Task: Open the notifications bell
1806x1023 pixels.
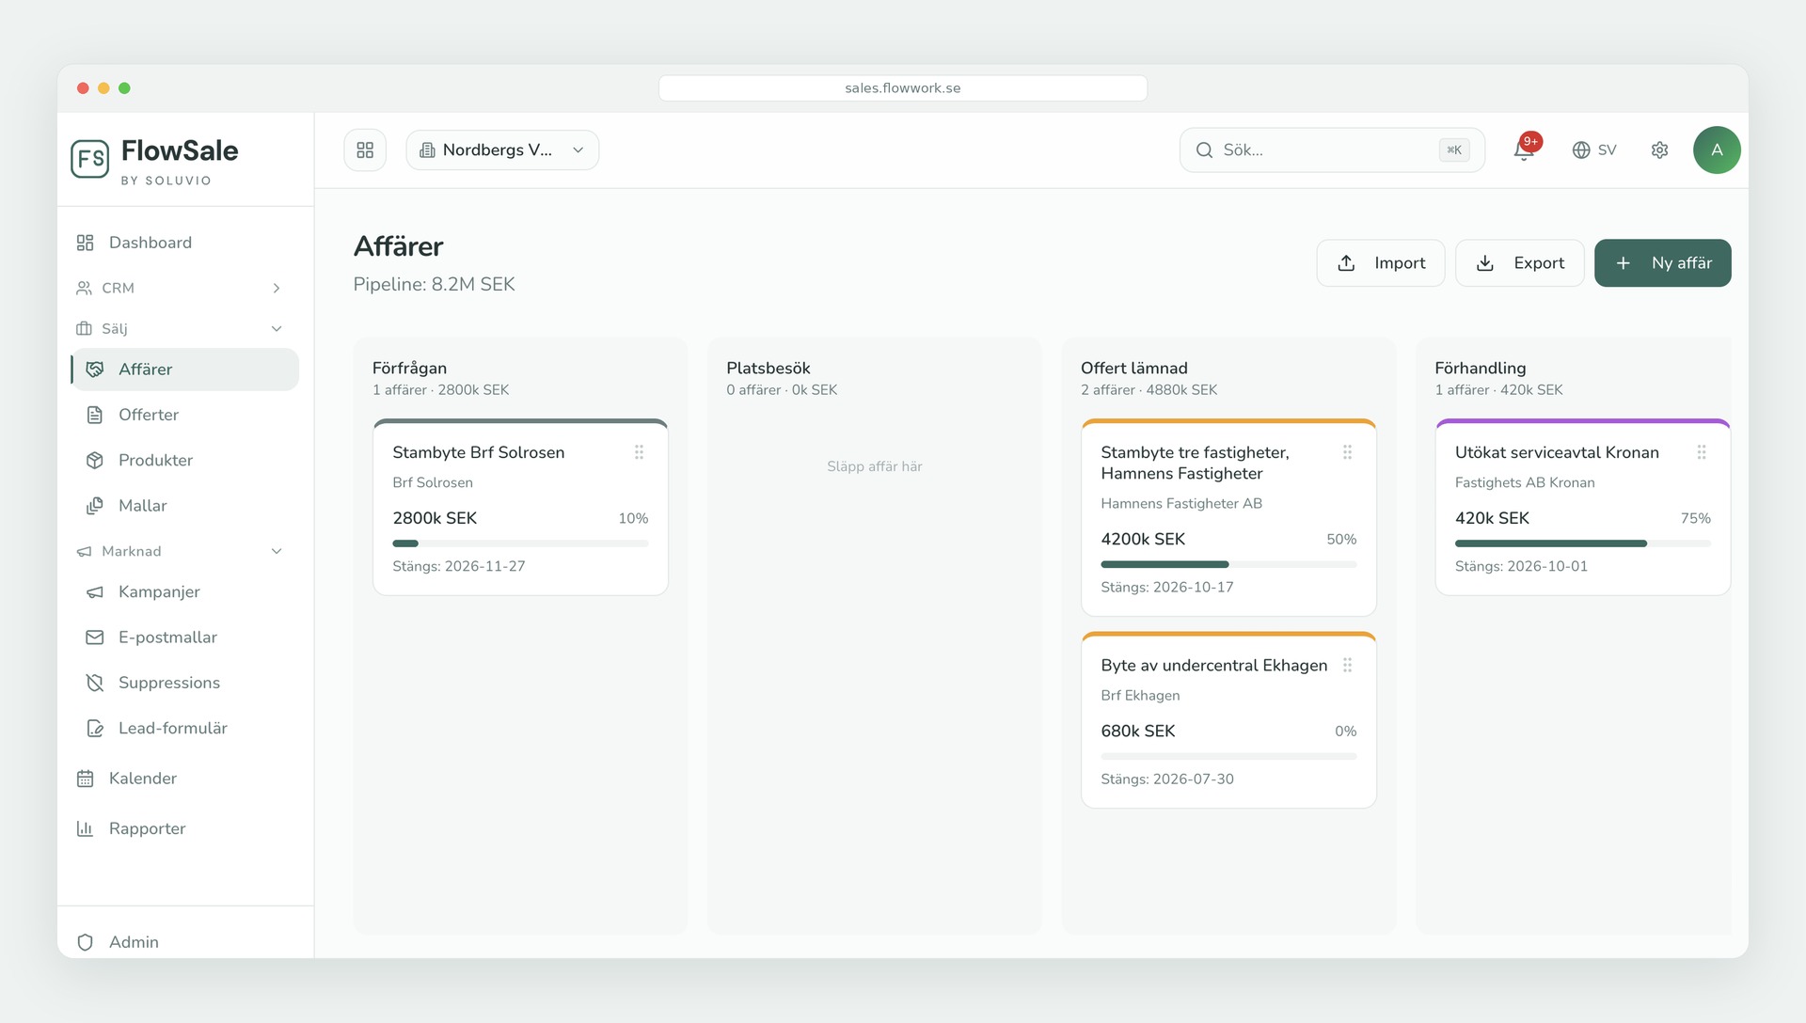Action: (1524, 150)
